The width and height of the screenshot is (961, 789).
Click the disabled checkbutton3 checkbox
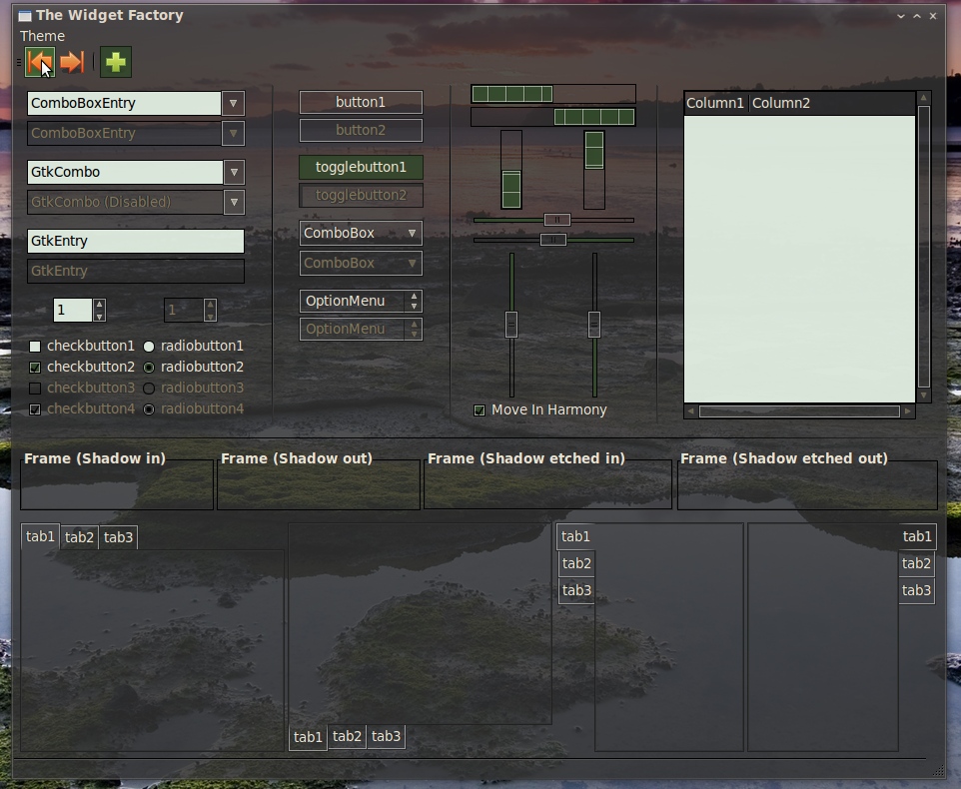point(35,389)
